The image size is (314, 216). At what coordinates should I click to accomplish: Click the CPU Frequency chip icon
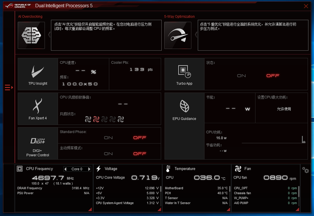(x=20, y=169)
